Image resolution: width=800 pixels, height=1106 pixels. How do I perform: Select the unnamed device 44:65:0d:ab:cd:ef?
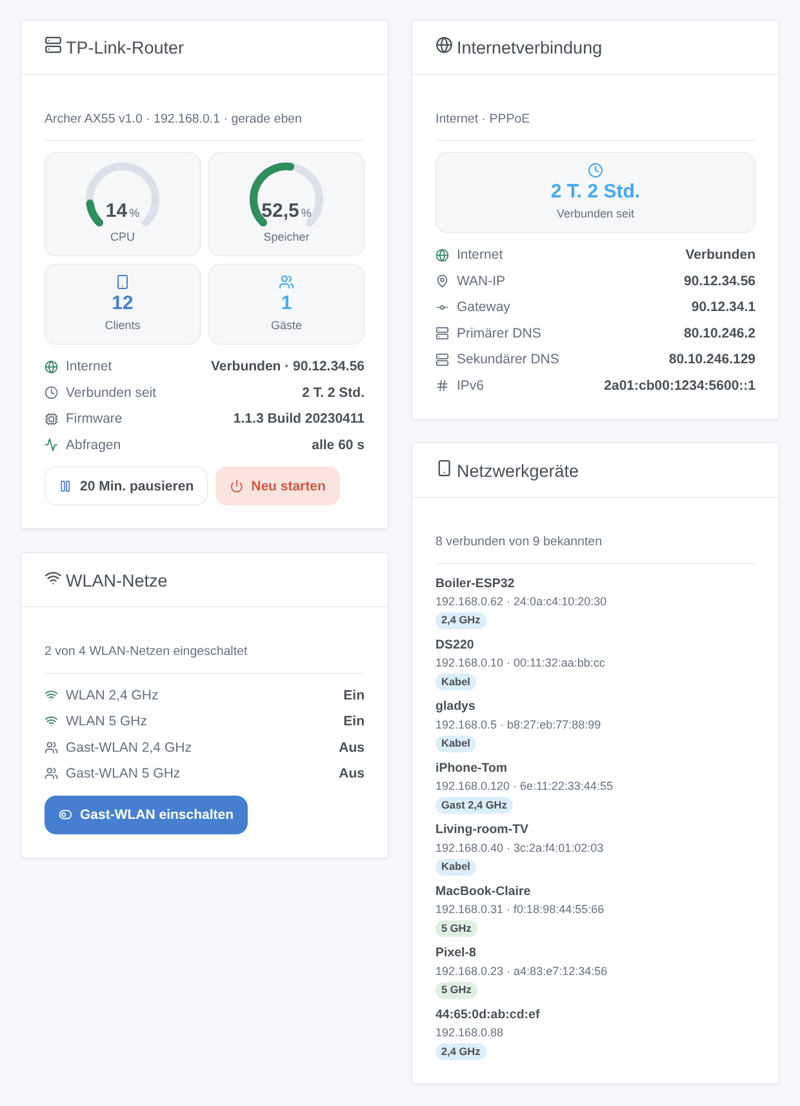[488, 1014]
